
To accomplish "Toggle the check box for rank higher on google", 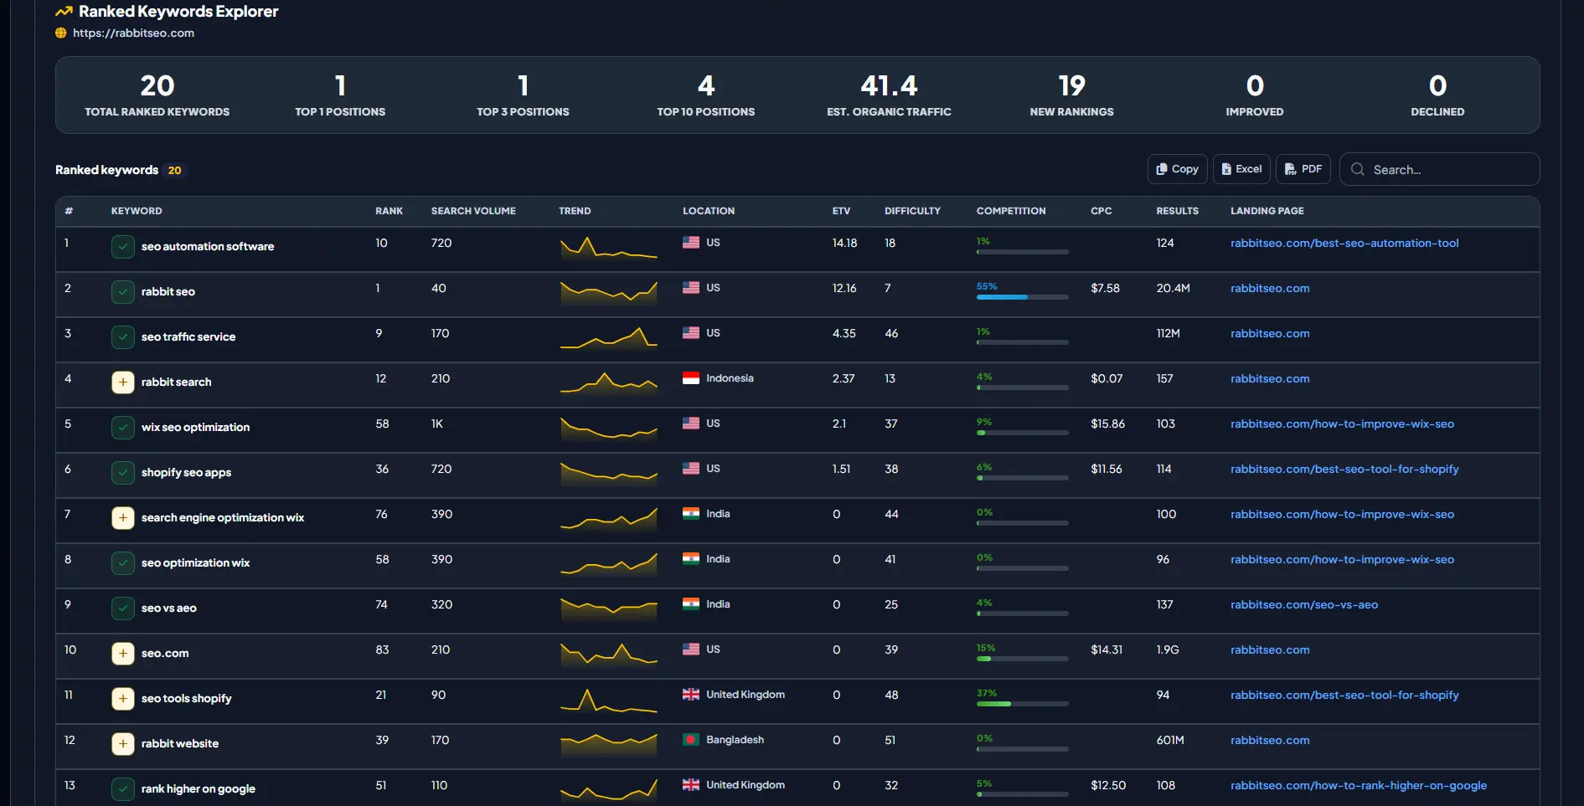I will (123, 789).
